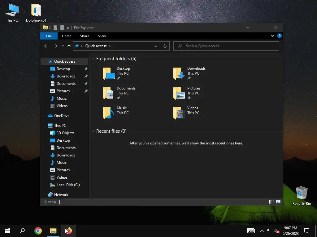This screenshot has height=237, width=317.
Task: Open the recent locations dropdown arrow
Action: click(x=63, y=46)
